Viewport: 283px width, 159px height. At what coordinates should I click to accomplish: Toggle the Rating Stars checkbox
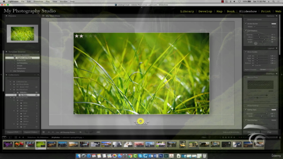(x=246, y=110)
